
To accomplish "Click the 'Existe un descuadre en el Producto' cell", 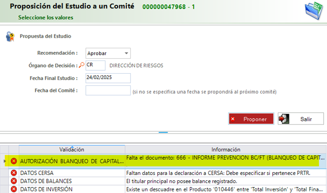I will (x=226, y=189).
